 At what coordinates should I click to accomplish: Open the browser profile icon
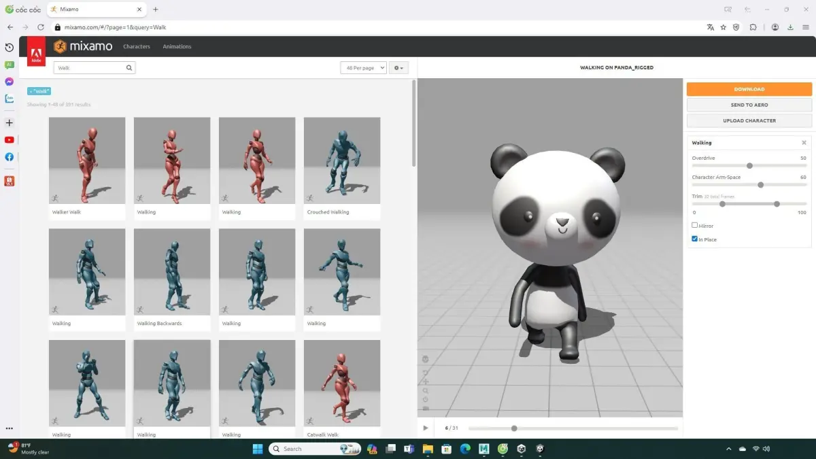click(775, 27)
